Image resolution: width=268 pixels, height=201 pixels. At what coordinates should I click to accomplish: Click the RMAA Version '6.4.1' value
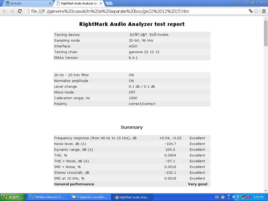(x=133, y=58)
